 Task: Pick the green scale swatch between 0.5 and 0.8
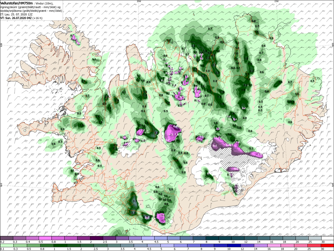[34, 246]
